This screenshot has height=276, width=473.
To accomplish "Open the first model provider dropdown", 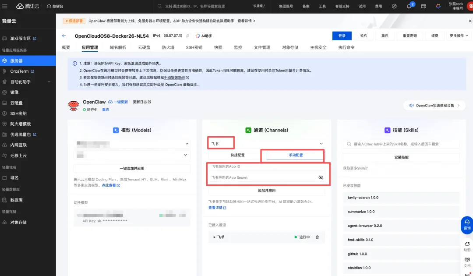I will coord(132,144).
